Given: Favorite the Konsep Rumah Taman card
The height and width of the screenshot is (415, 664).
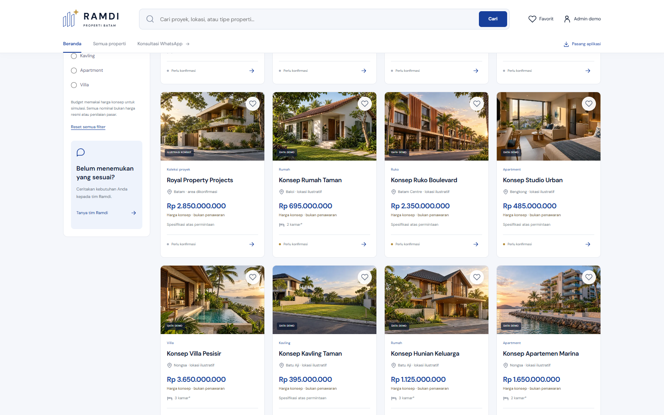Looking at the screenshot, I should [x=365, y=104].
